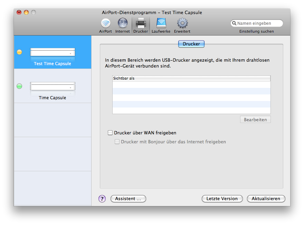Click the Aktualisieren button
Image resolution: width=304 pixels, height=225 pixels.
(266, 198)
